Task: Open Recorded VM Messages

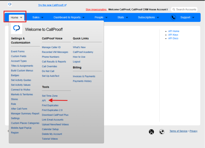Action: click(55, 52)
